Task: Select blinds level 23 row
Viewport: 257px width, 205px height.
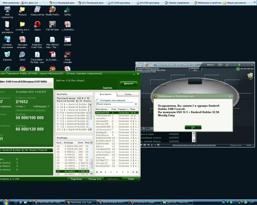Action: (x=73, y=171)
